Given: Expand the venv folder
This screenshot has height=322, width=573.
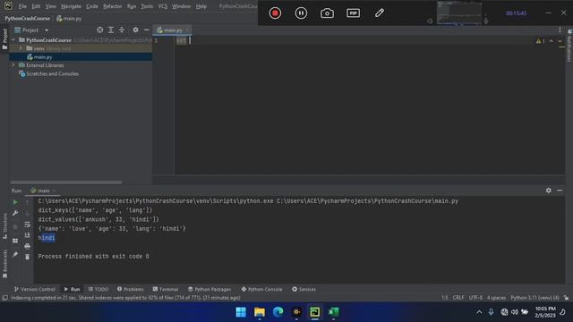Looking at the screenshot, I should coord(21,48).
